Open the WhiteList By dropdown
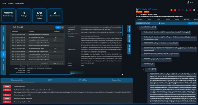198x105 pixels. tap(187, 20)
